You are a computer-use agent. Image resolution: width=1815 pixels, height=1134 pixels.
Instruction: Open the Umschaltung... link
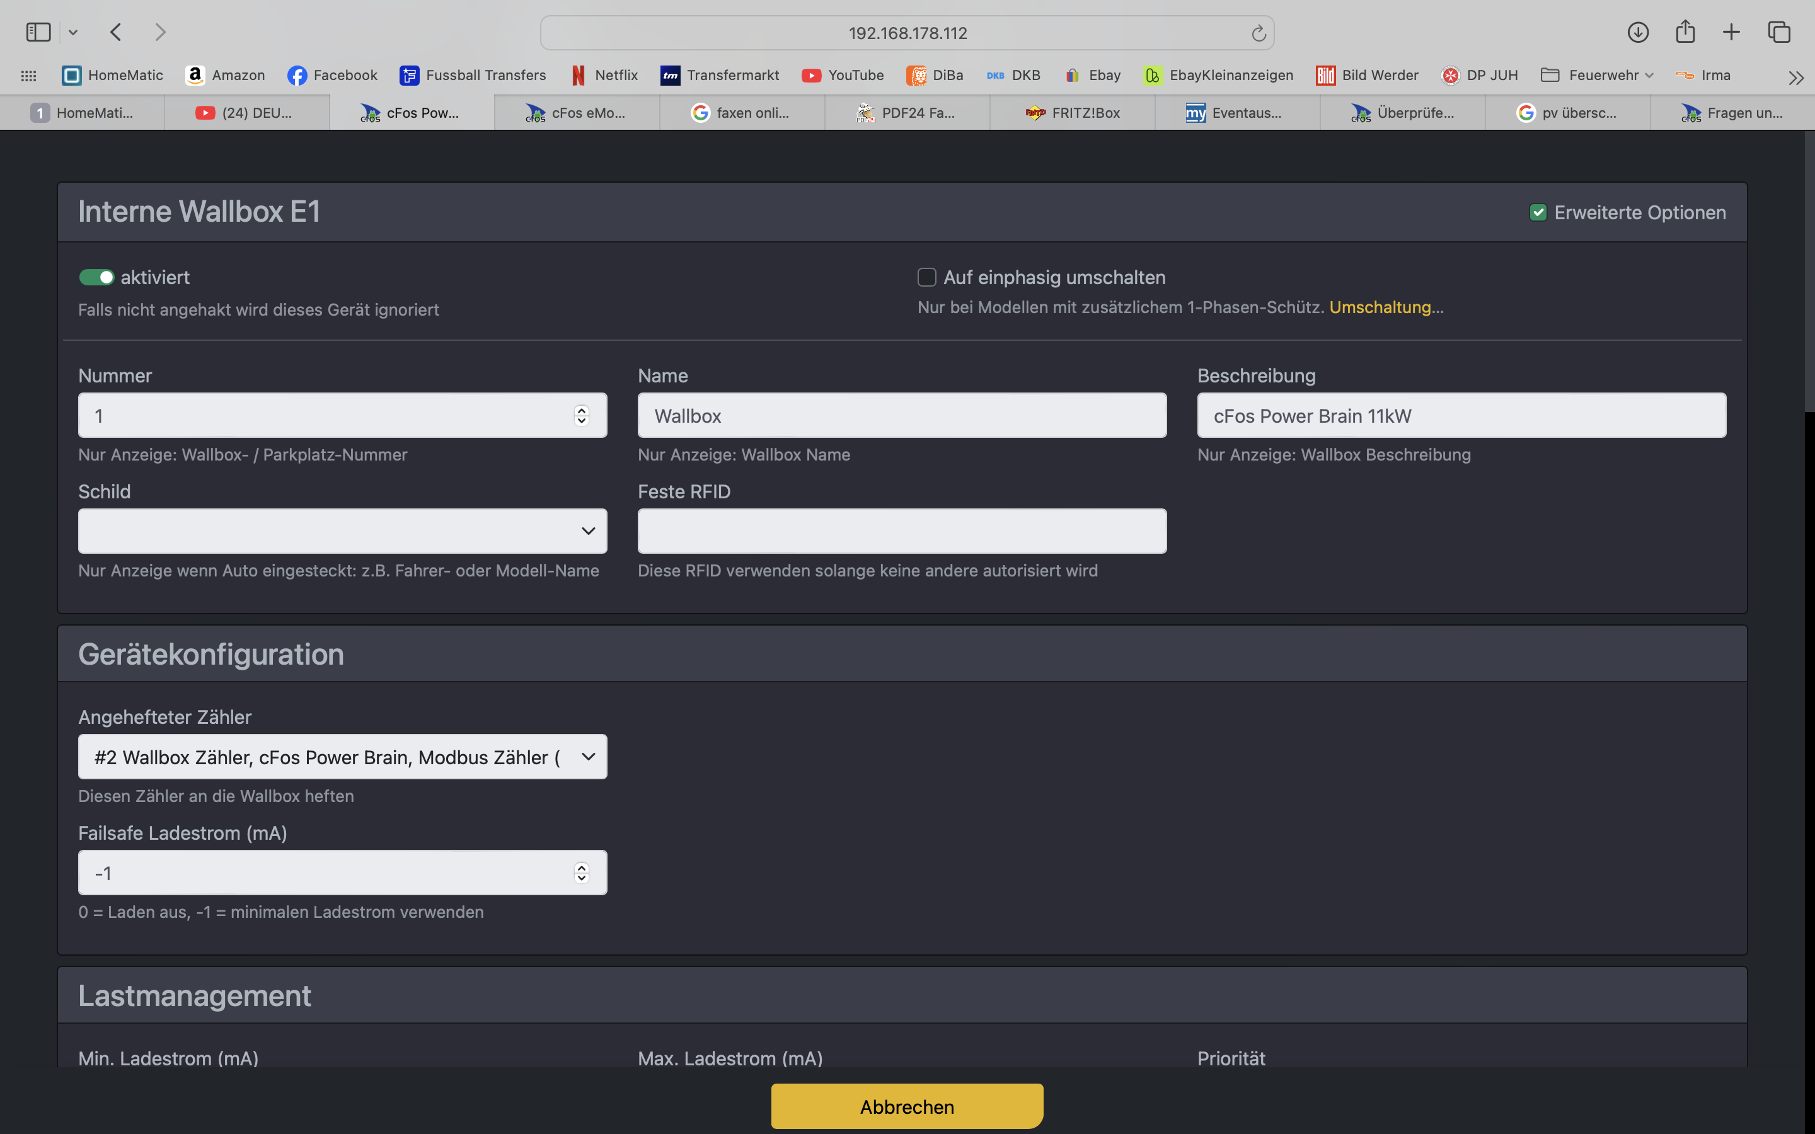(x=1386, y=307)
